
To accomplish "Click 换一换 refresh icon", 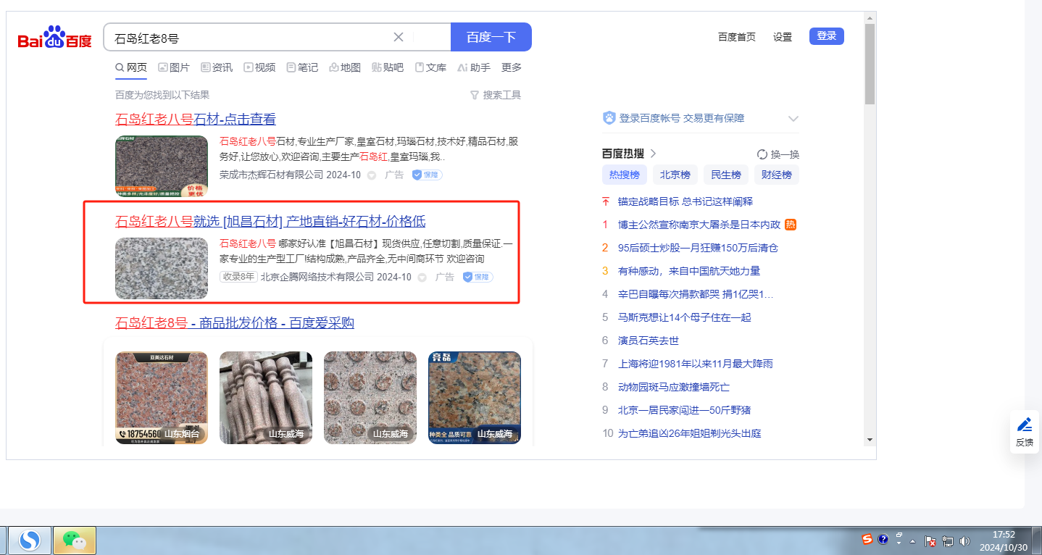I will (x=762, y=154).
